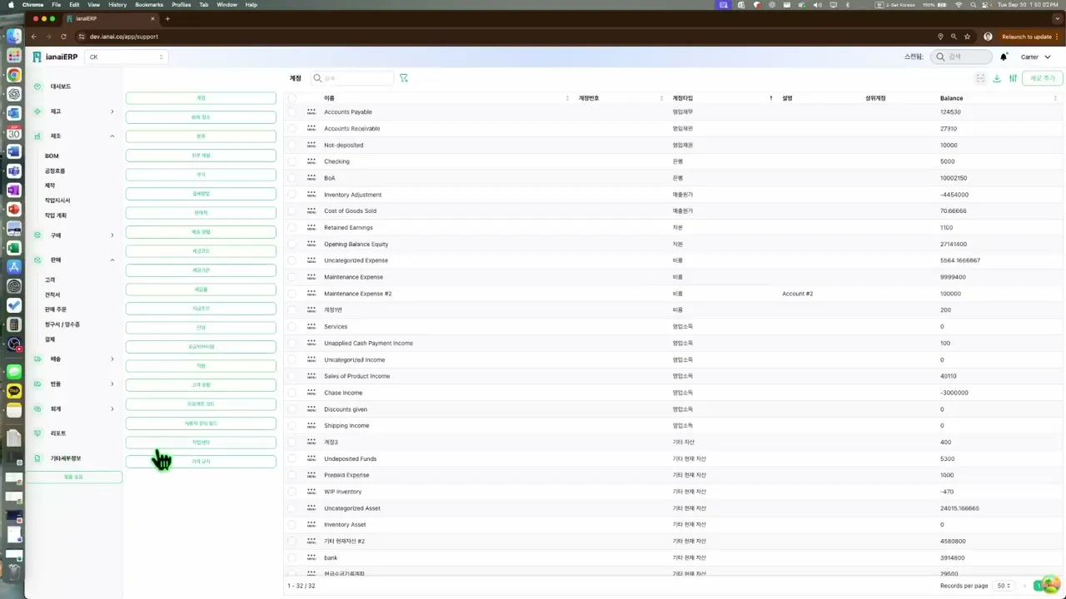This screenshot has width=1066, height=599.
Task: Check the Undeposited Funds row checkbox
Action: click(x=292, y=458)
